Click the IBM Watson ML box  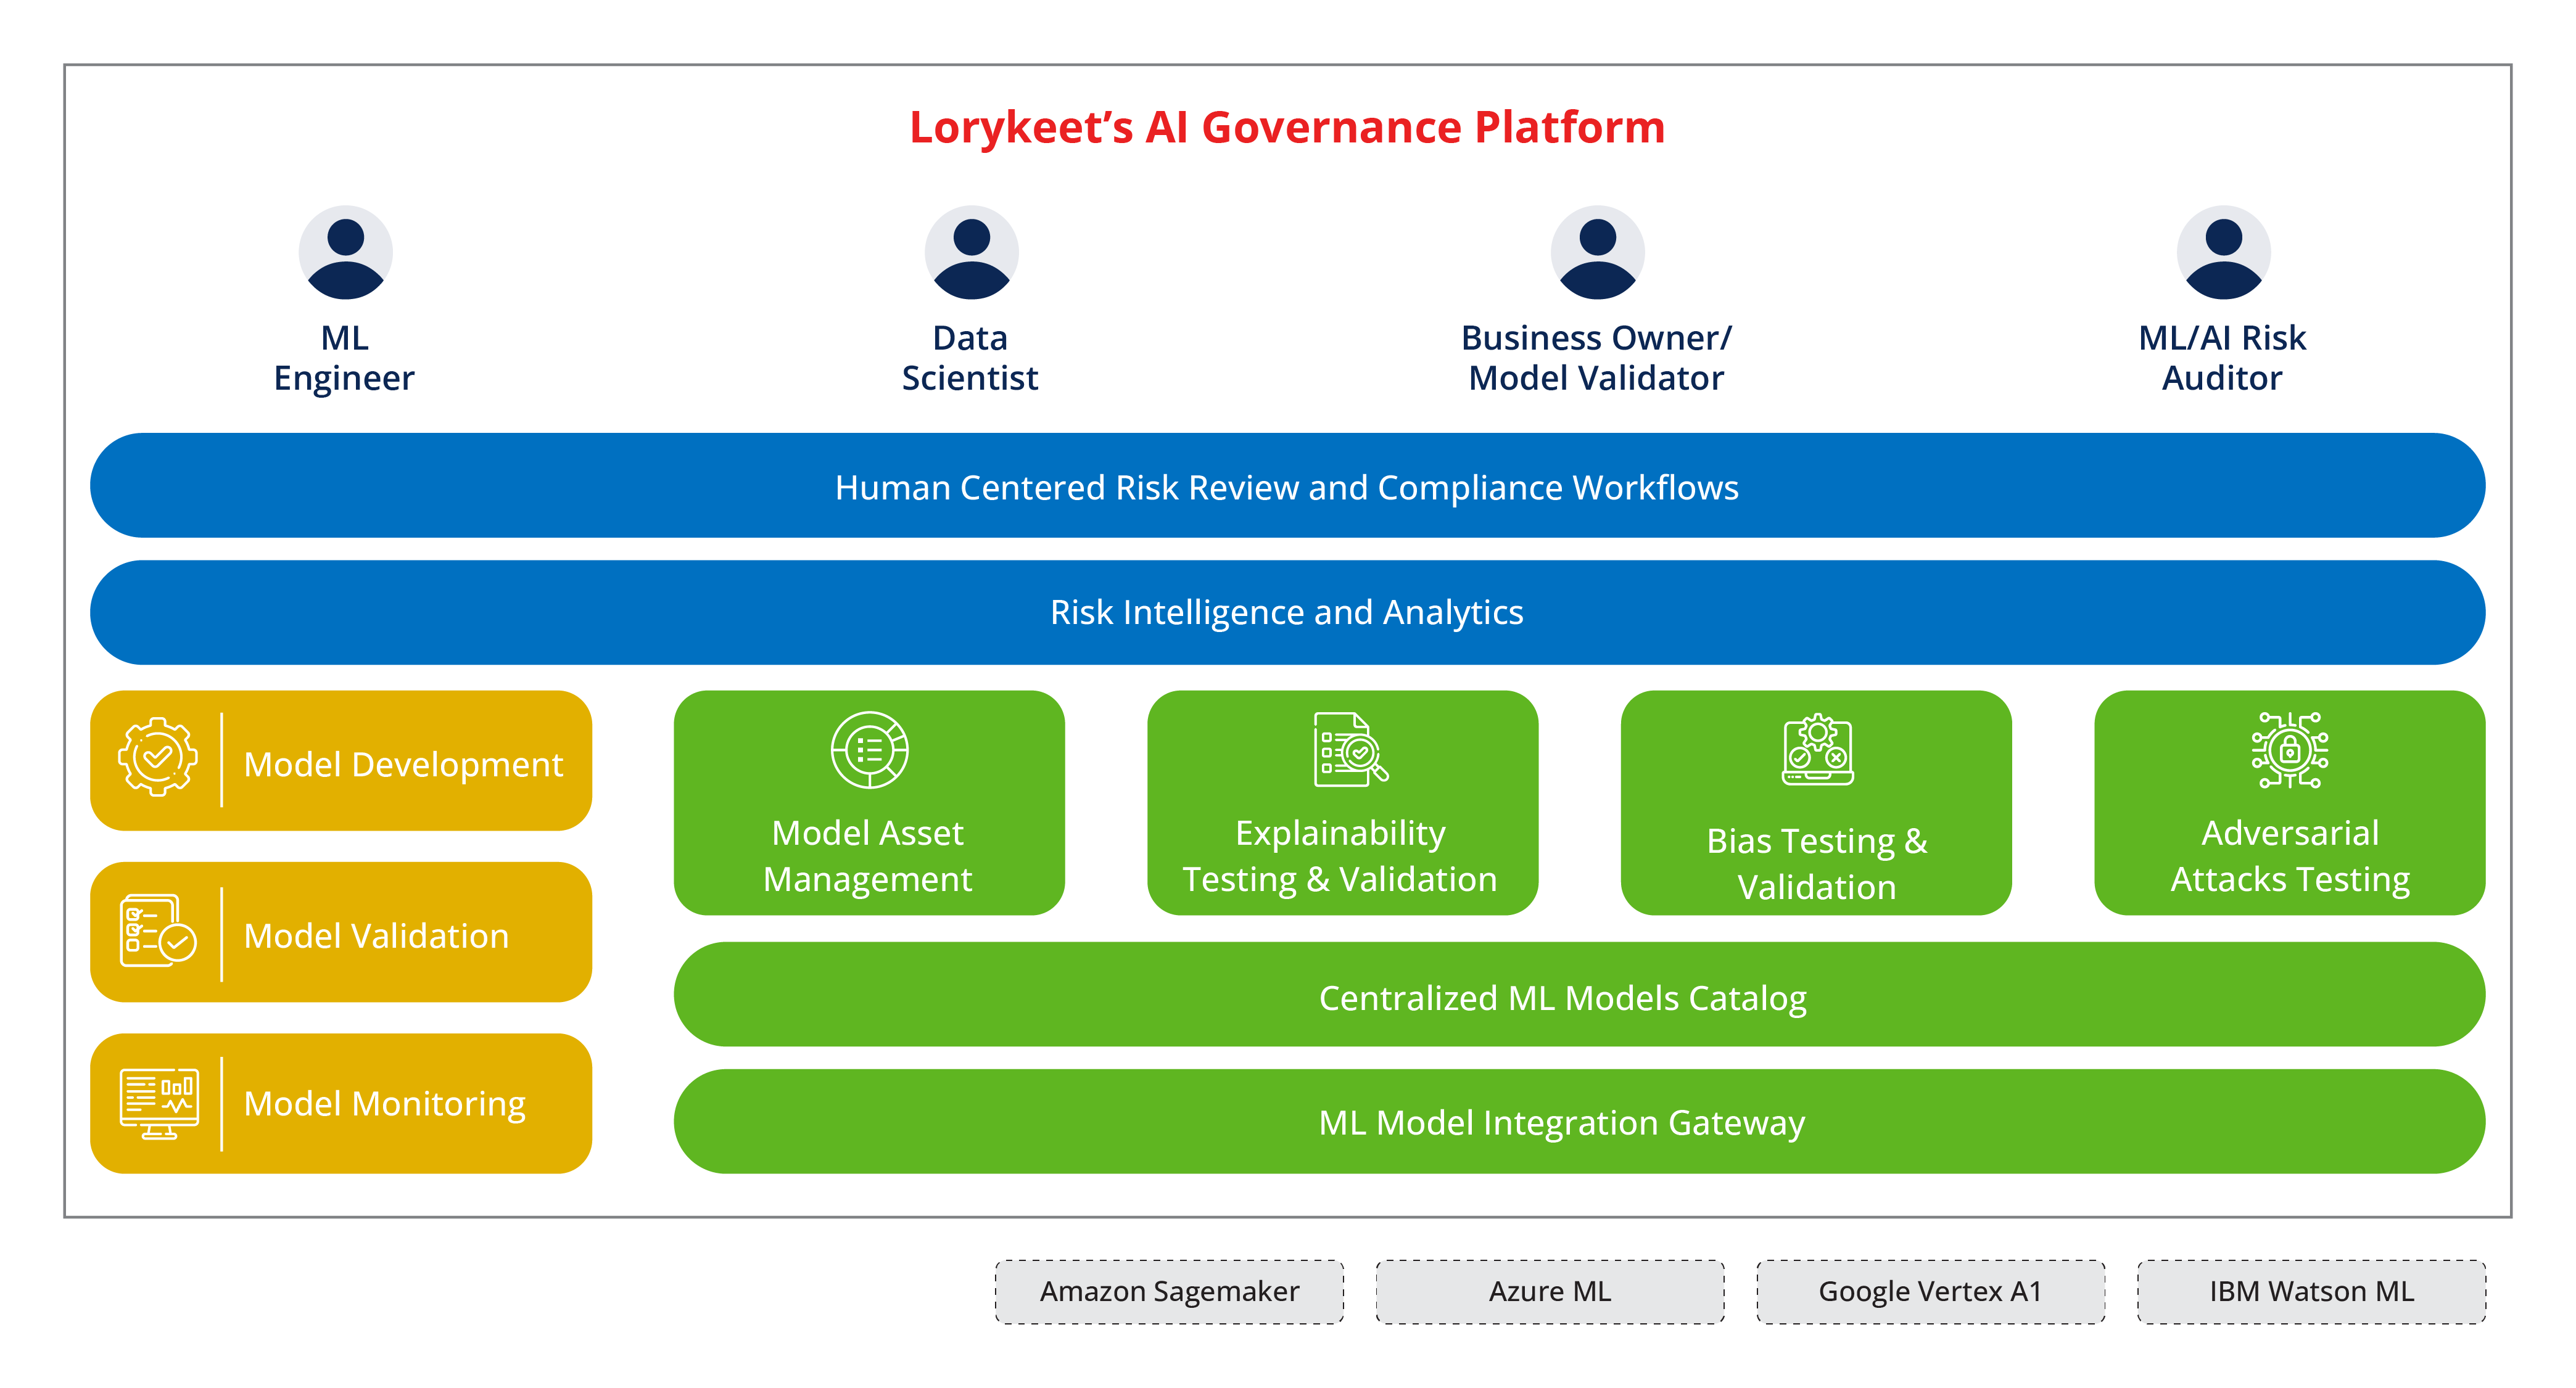(2311, 1291)
